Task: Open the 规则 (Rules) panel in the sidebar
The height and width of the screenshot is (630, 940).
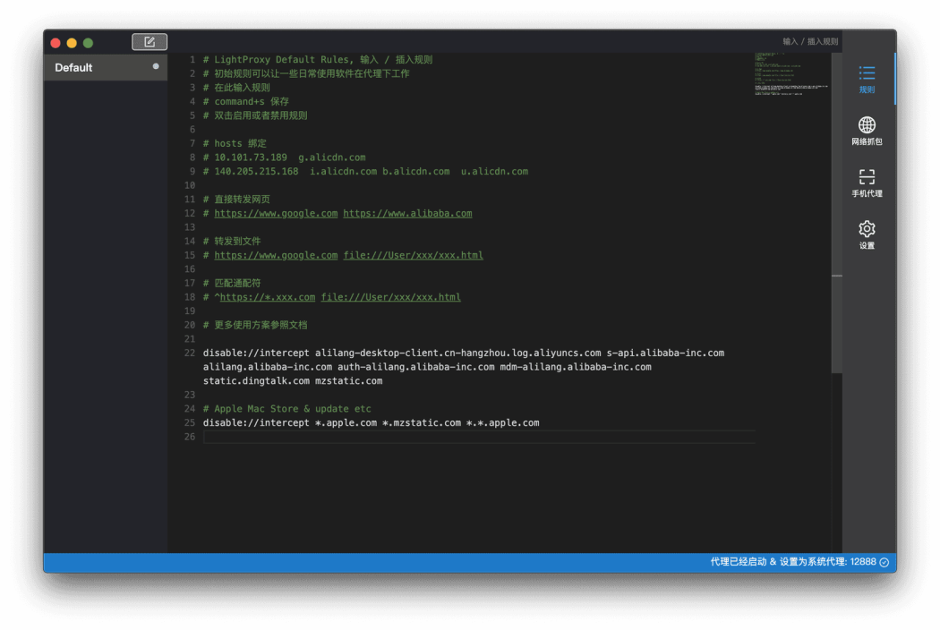Action: pyautogui.click(x=866, y=81)
